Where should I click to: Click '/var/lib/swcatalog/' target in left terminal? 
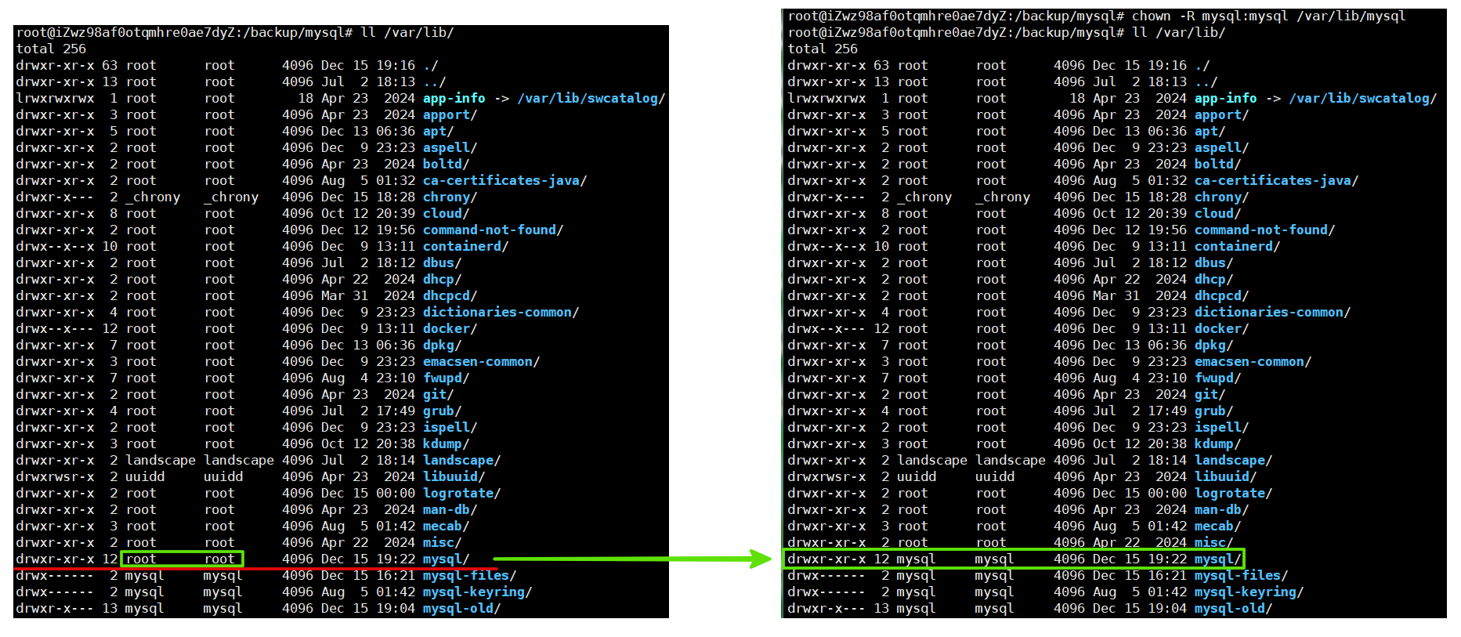click(591, 99)
